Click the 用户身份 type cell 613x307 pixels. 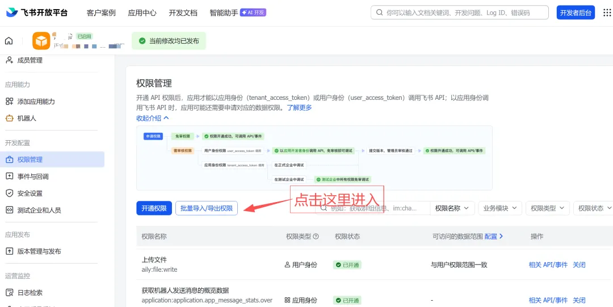[301, 265]
